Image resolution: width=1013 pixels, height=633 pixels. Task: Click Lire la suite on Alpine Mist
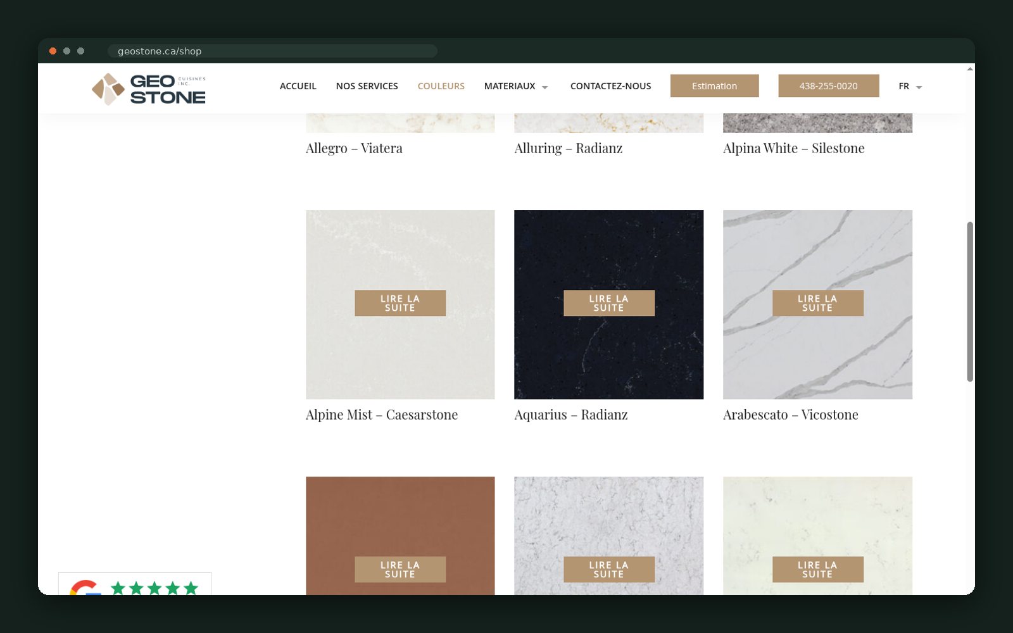pyautogui.click(x=400, y=303)
